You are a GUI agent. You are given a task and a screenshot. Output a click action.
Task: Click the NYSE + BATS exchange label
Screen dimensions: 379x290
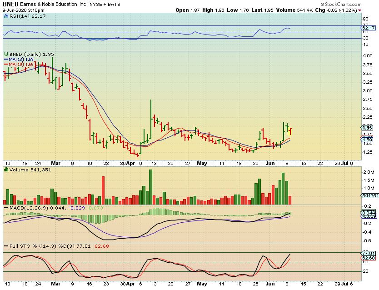point(105,5)
